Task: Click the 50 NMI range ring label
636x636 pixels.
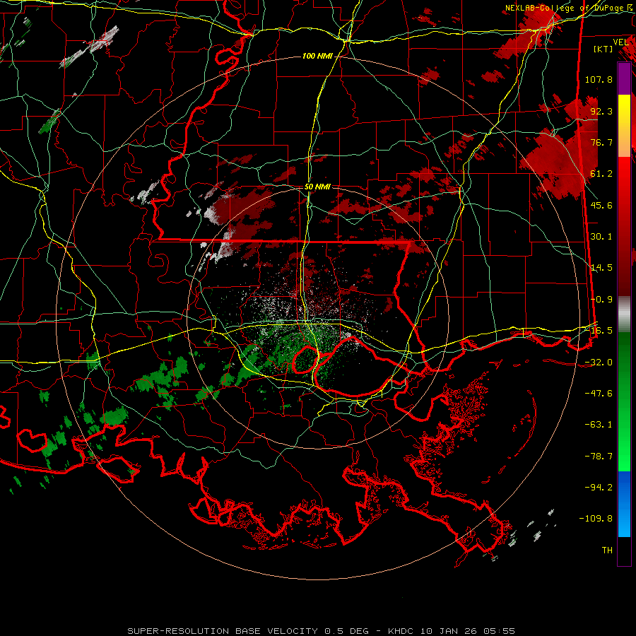Action: click(x=317, y=187)
